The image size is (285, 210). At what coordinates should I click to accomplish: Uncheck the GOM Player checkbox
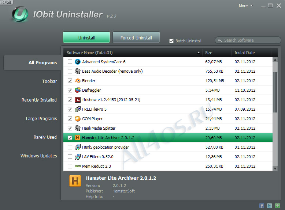coord(70,119)
